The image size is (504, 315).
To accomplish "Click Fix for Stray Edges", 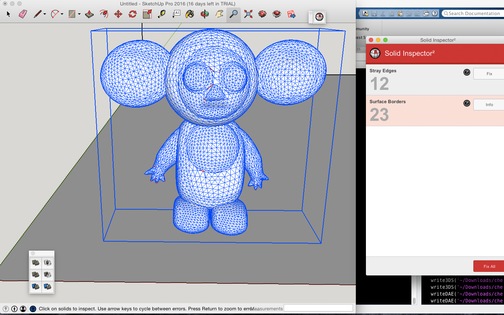I will click(x=489, y=74).
